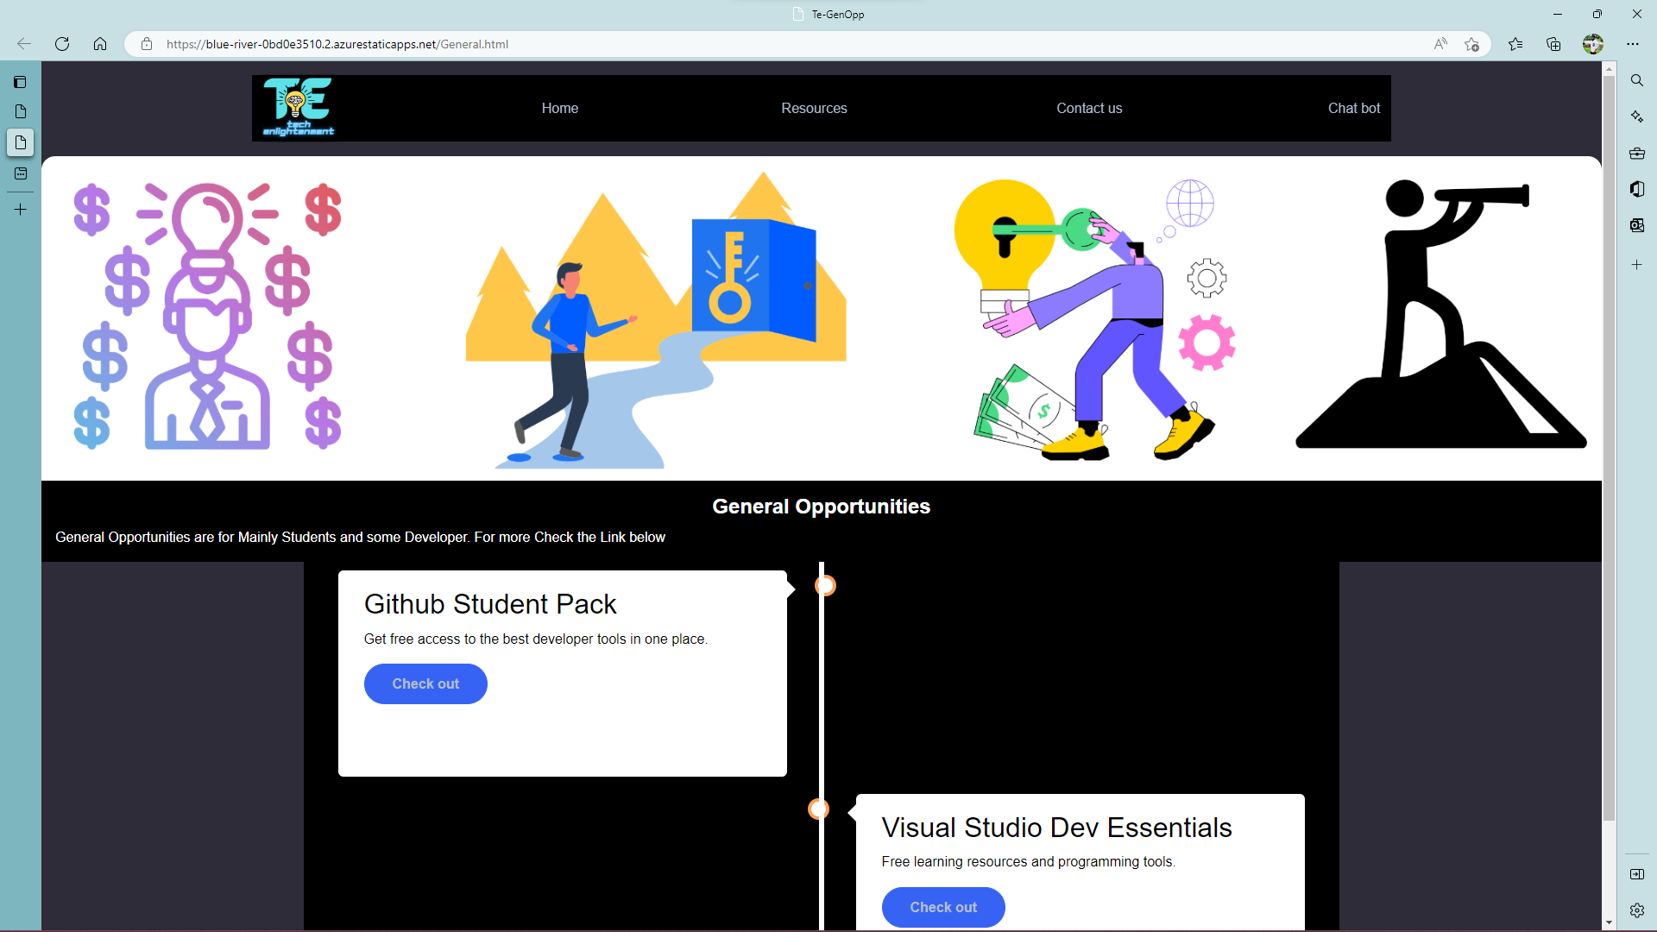Open Outlook icon in the sidebar

[x=1636, y=225]
